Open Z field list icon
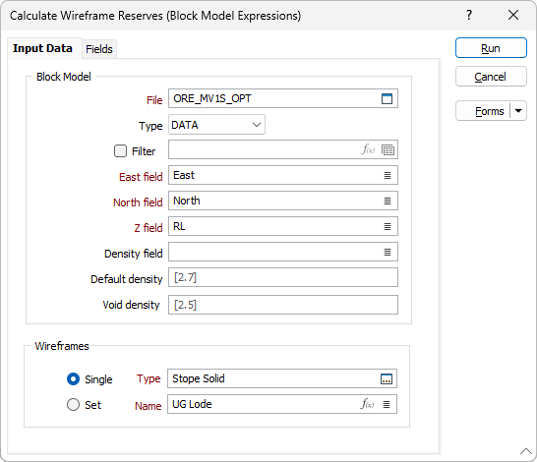This screenshot has height=462, width=537. point(388,226)
